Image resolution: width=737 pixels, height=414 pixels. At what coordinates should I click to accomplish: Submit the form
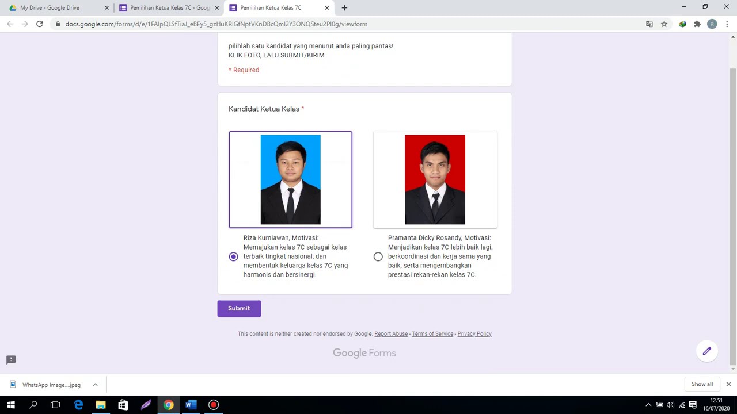pyautogui.click(x=239, y=308)
